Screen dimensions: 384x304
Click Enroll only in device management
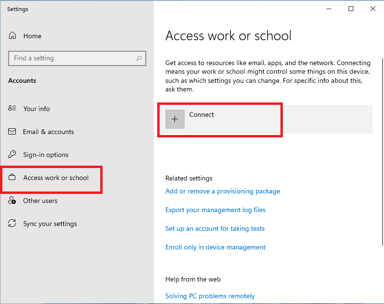tap(215, 247)
